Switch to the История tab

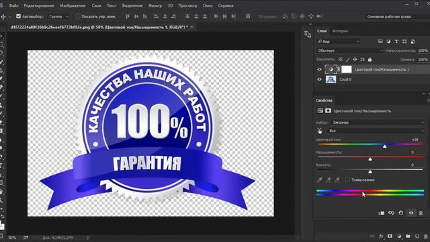click(x=340, y=31)
